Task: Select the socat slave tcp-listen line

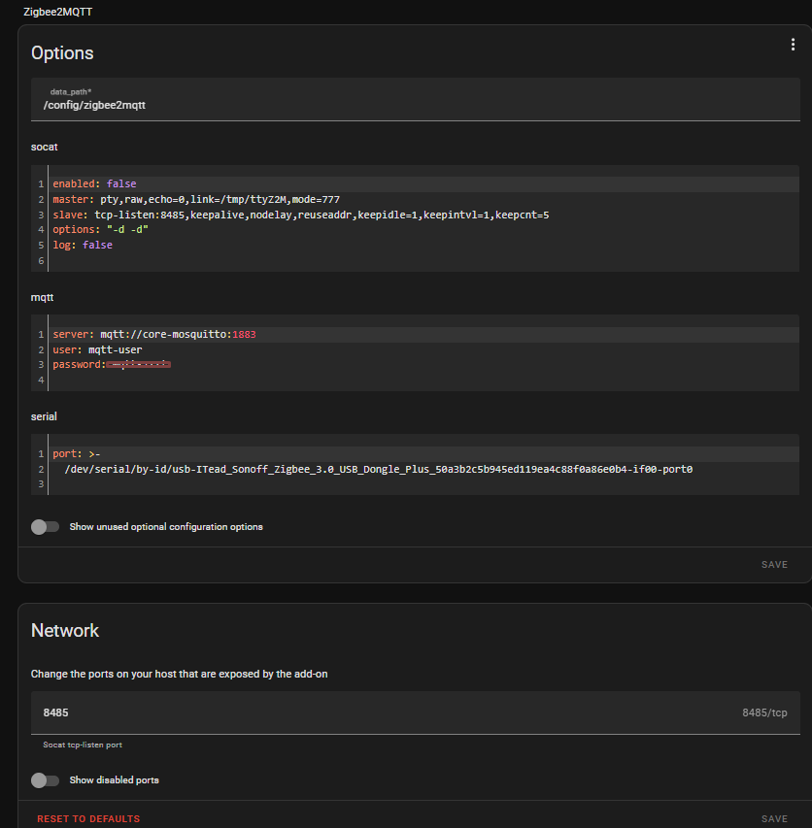Action: (x=300, y=215)
